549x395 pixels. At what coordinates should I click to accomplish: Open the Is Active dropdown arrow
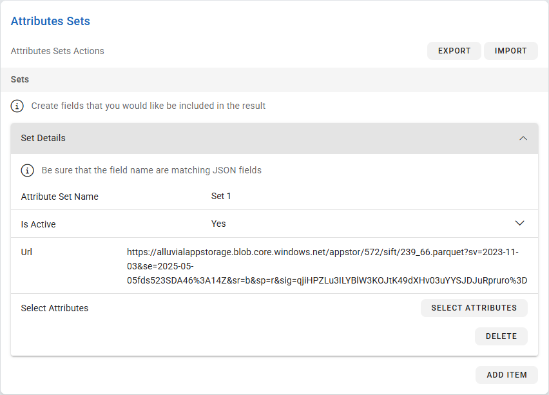click(x=519, y=224)
